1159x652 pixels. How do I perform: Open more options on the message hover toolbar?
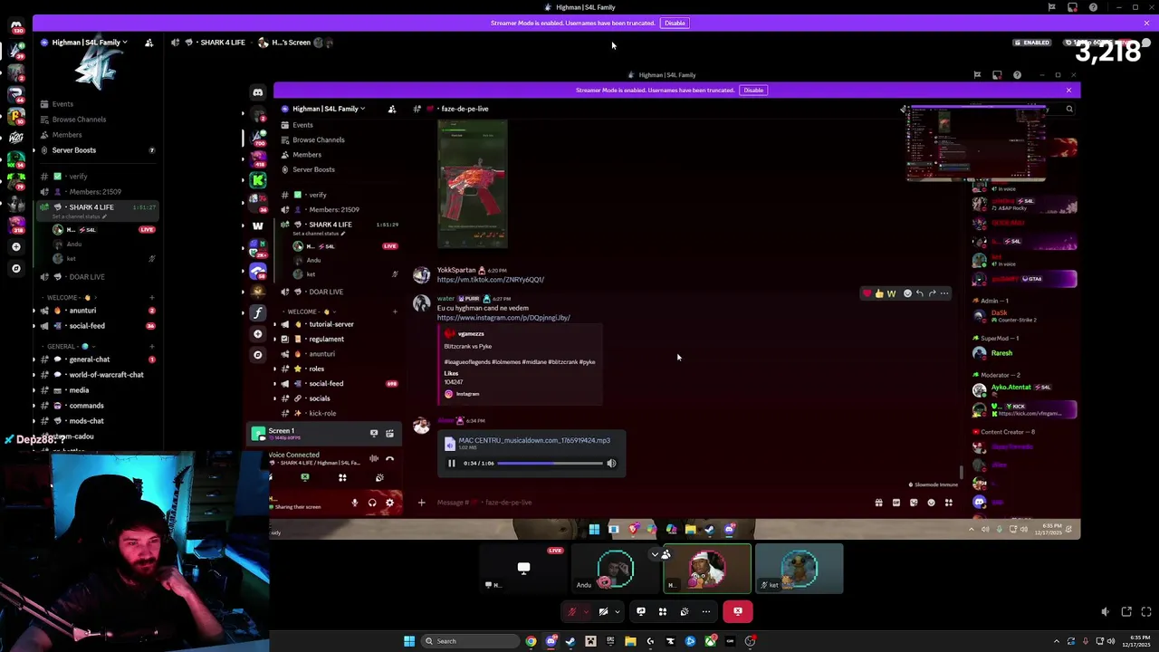click(943, 293)
